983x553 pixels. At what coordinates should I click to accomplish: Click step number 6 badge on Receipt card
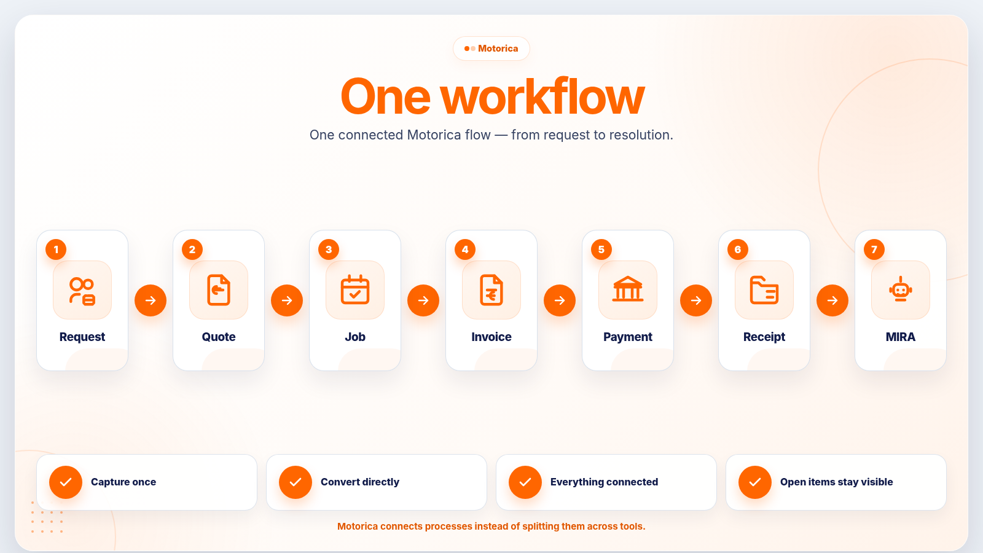(738, 249)
